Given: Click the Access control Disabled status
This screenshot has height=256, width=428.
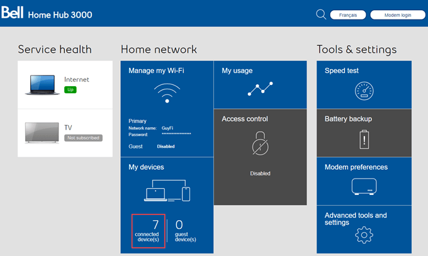Looking at the screenshot, I should point(260,174).
